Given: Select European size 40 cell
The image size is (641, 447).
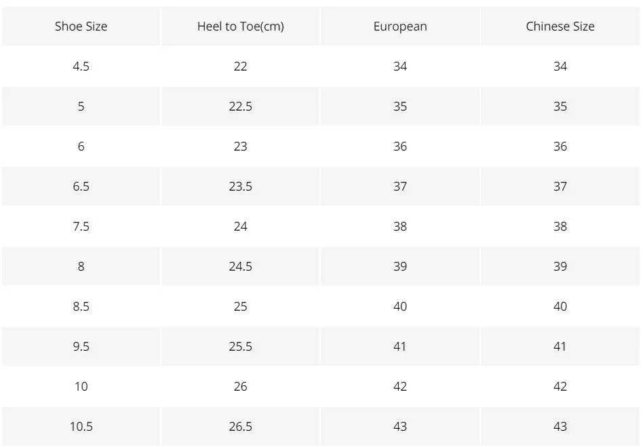Looking at the screenshot, I should [x=400, y=307].
